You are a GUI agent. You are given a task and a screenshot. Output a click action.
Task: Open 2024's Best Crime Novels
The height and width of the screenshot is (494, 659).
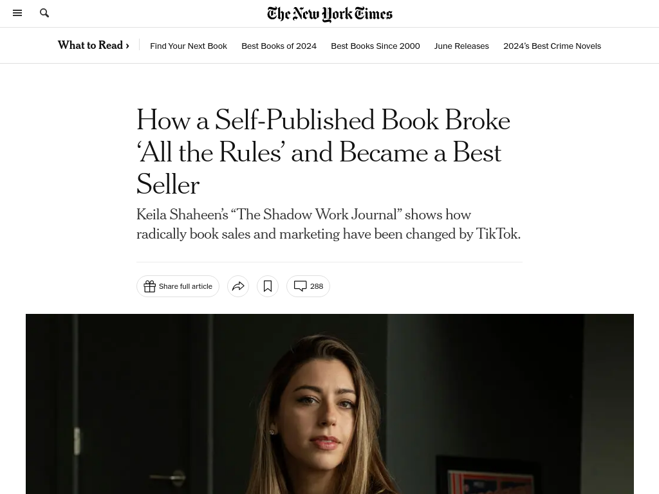point(552,46)
